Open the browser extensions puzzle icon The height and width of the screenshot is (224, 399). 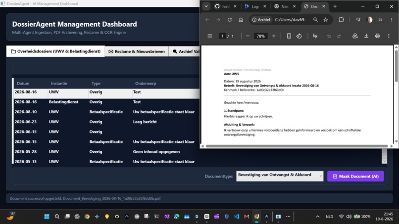point(341,20)
